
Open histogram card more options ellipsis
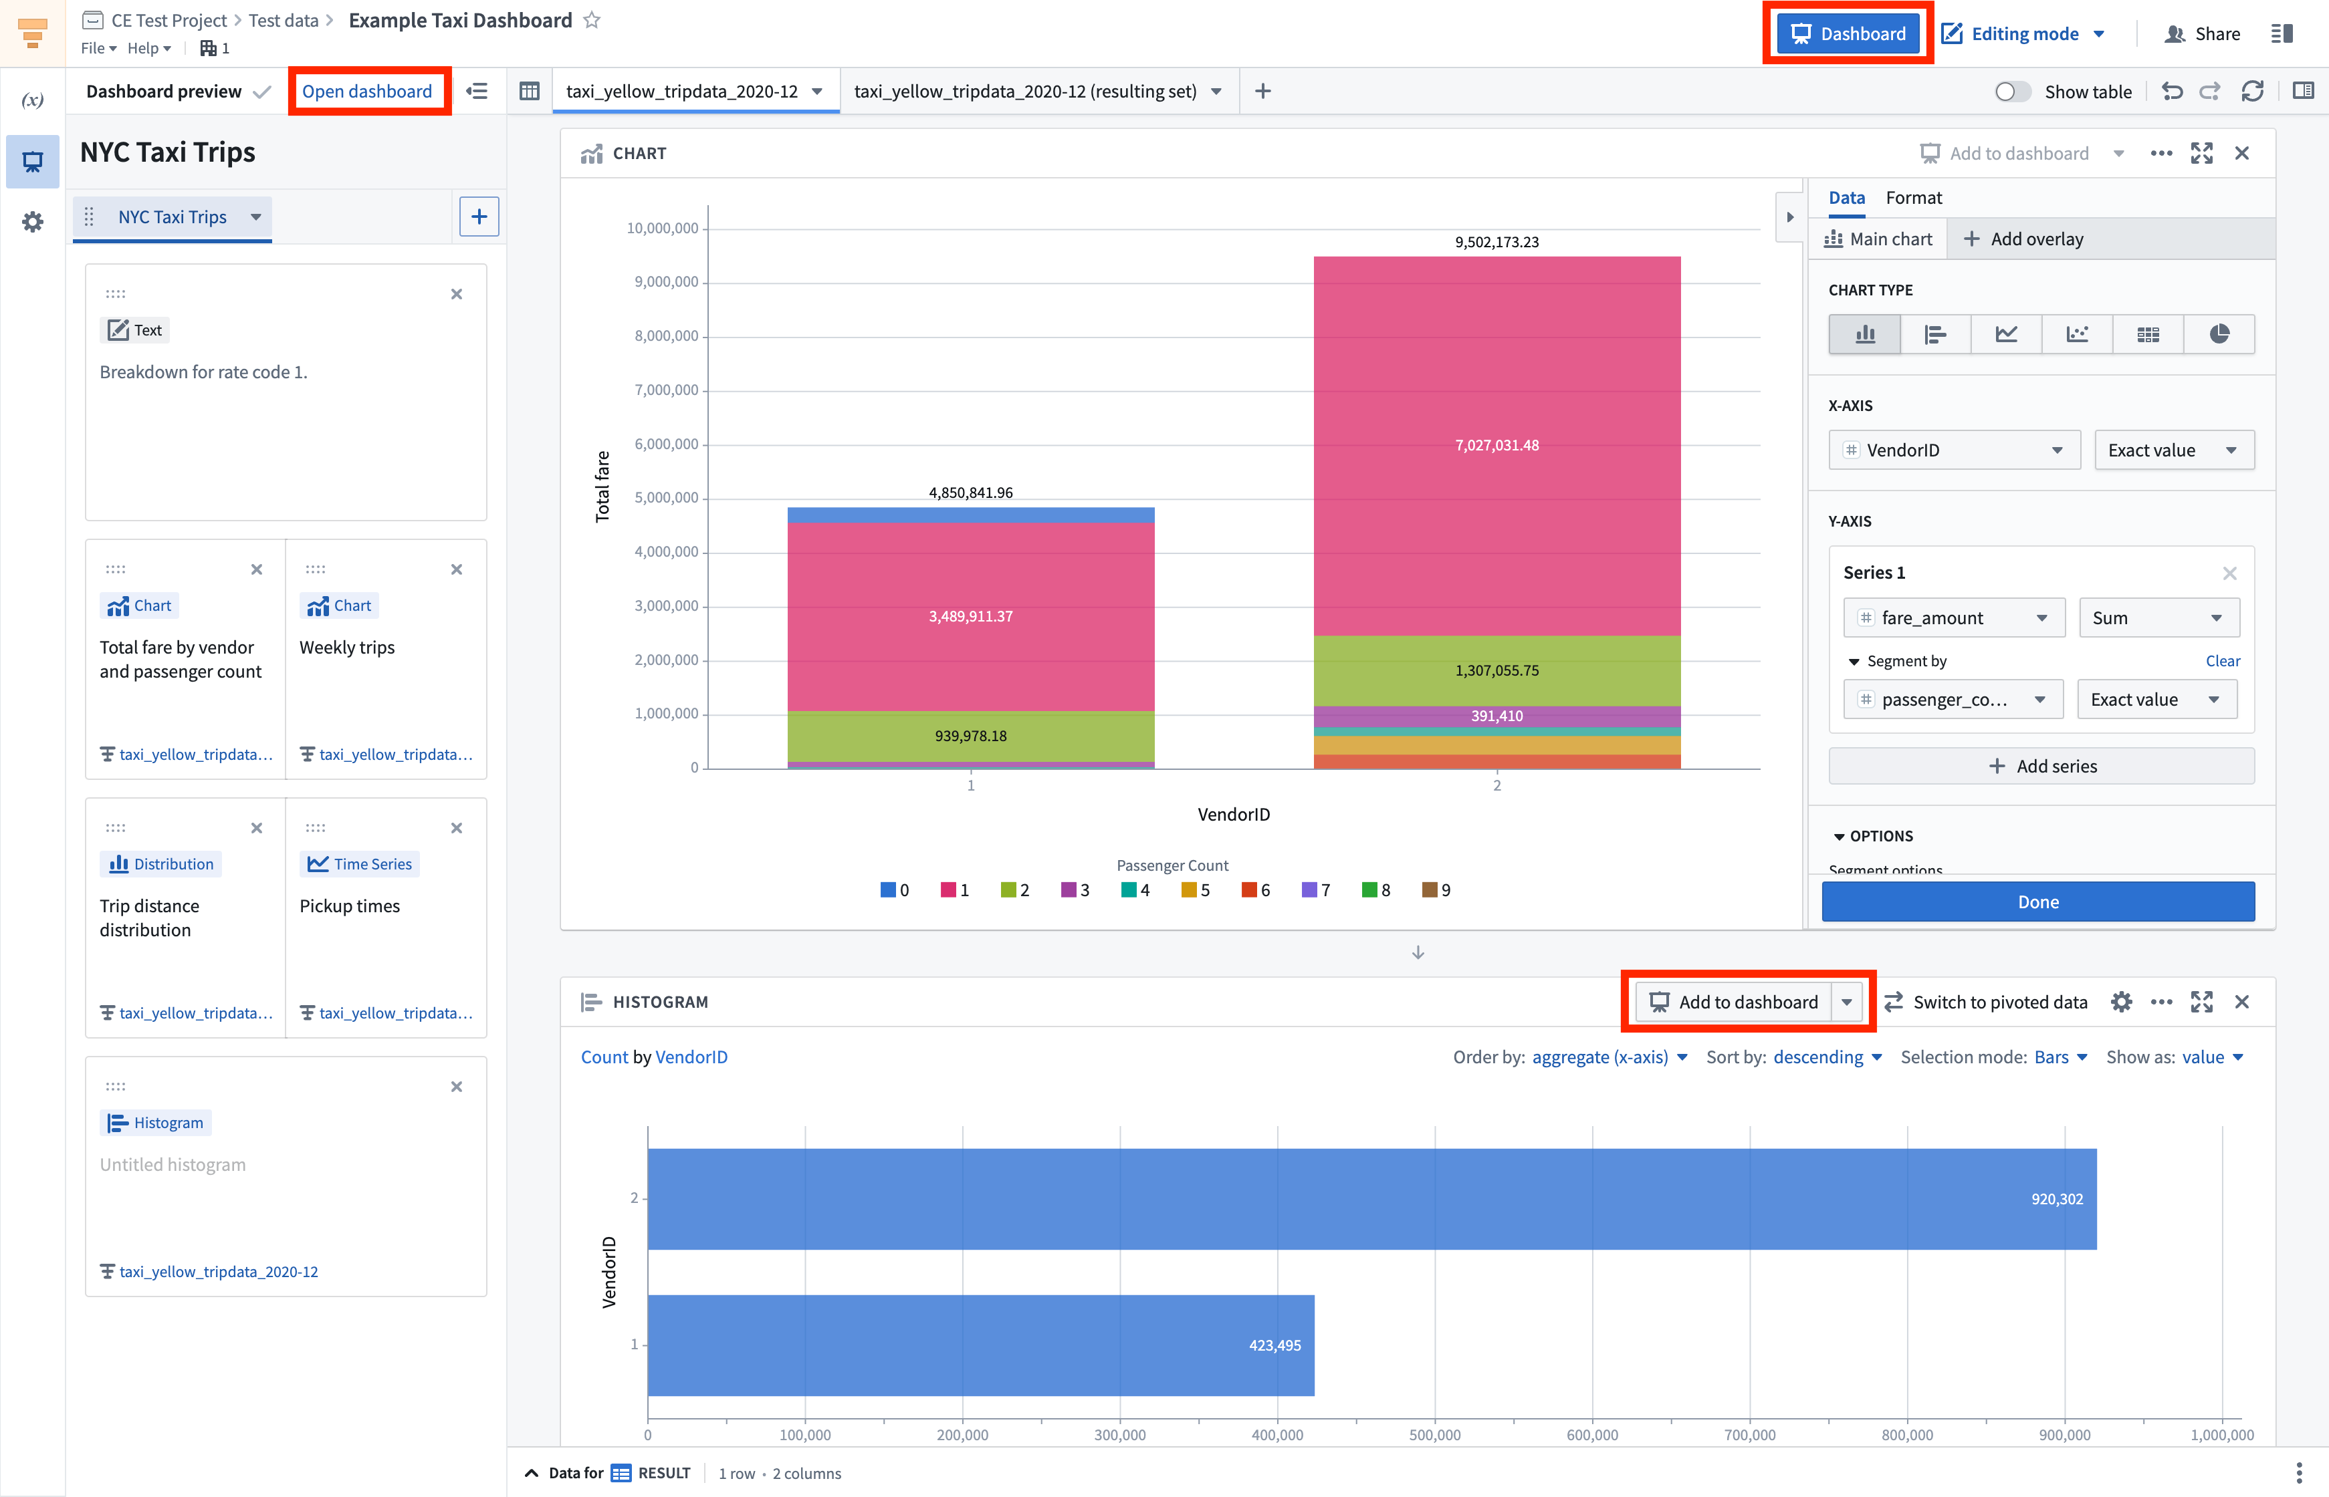pyautogui.click(x=2160, y=1002)
